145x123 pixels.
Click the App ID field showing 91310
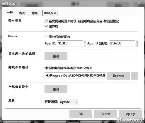pos(70,43)
